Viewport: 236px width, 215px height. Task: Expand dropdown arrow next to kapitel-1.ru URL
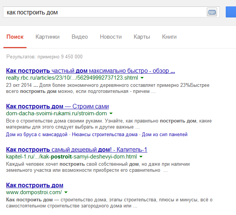141,157
